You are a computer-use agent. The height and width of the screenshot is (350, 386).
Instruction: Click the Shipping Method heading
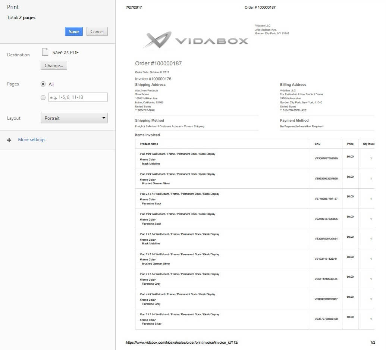150,120
